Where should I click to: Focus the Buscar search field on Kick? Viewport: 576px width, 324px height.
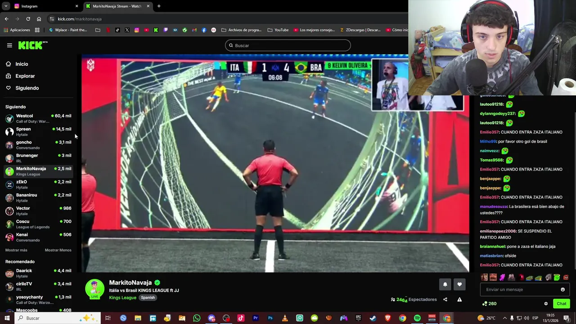pyautogui.click(x=288, y=45)
